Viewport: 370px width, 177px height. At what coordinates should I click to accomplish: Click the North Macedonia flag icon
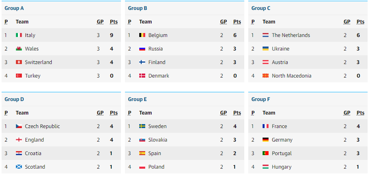coord(266,76)
